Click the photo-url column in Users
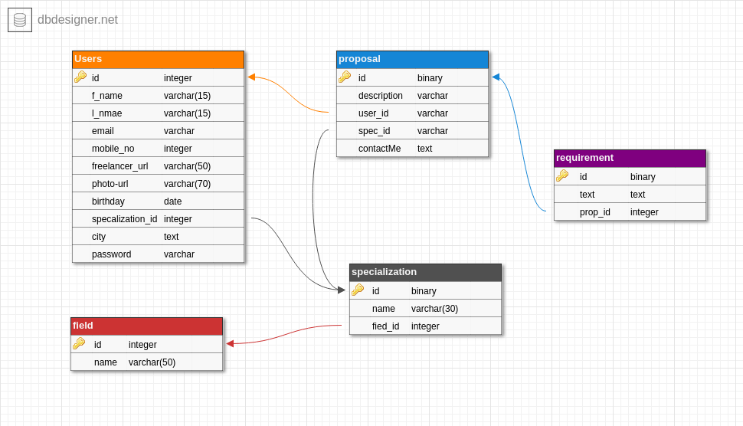743x426 pixels. point(159,183)
